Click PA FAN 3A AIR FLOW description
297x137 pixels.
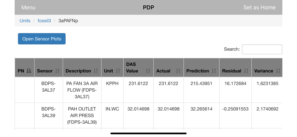click(x=82, y=90)
